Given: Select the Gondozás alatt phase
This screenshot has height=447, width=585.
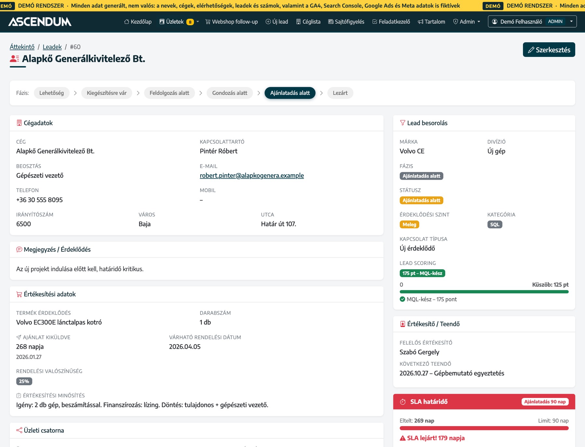Looking at the screenshot, I should (x=230, y=93).
